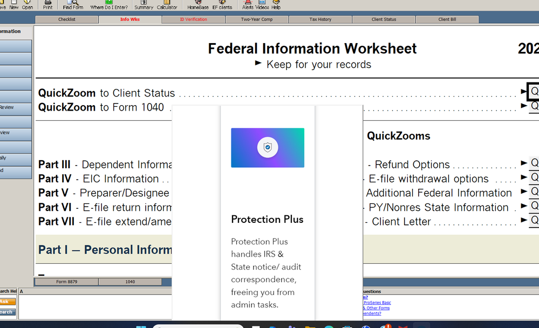Click the Ask button
Viewport: 539px width, 328px height.
pos(7,302)
